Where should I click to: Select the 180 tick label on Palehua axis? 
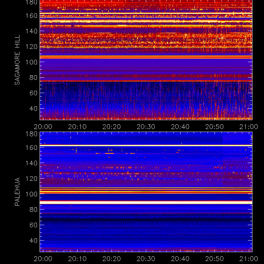31,134
